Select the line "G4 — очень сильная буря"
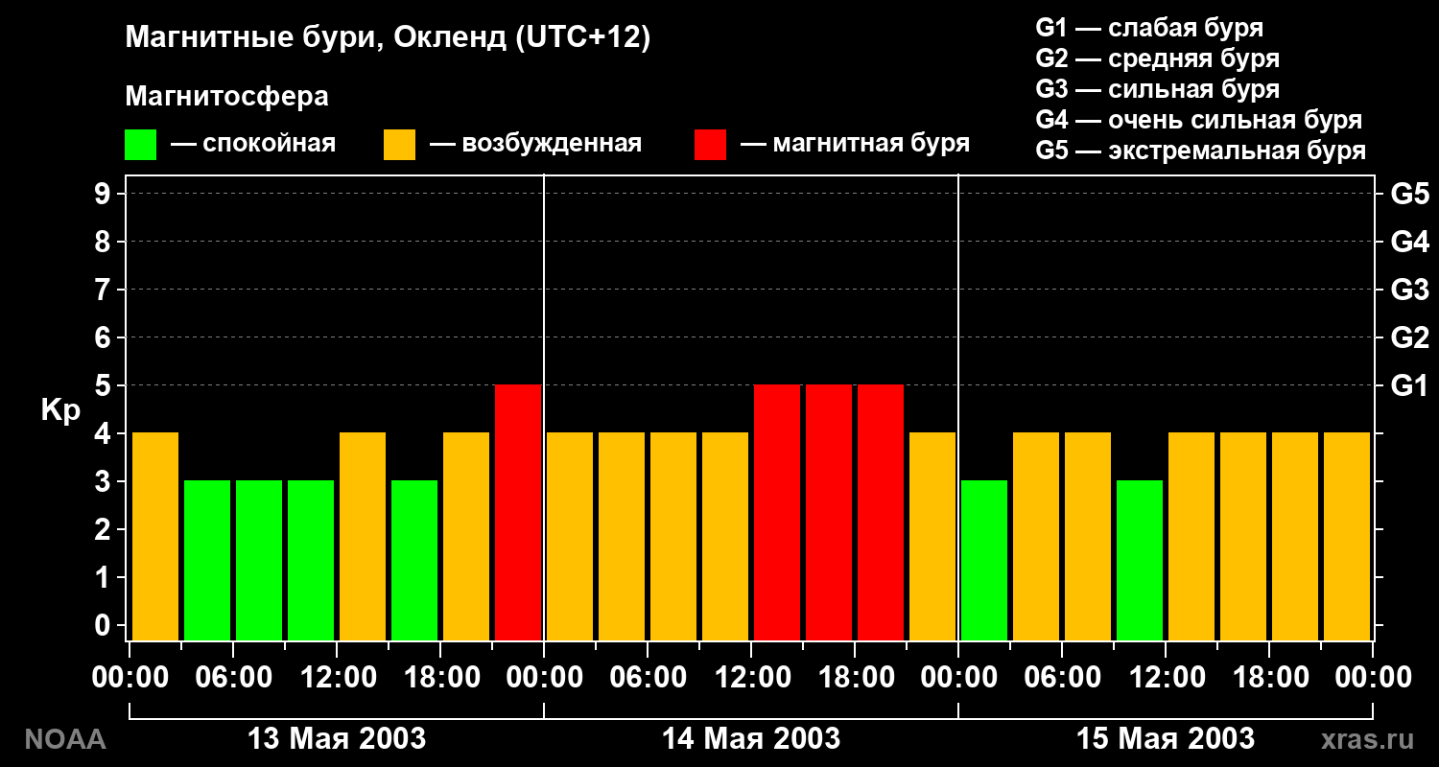The image size is (1439, 767). coord(1199,120)
